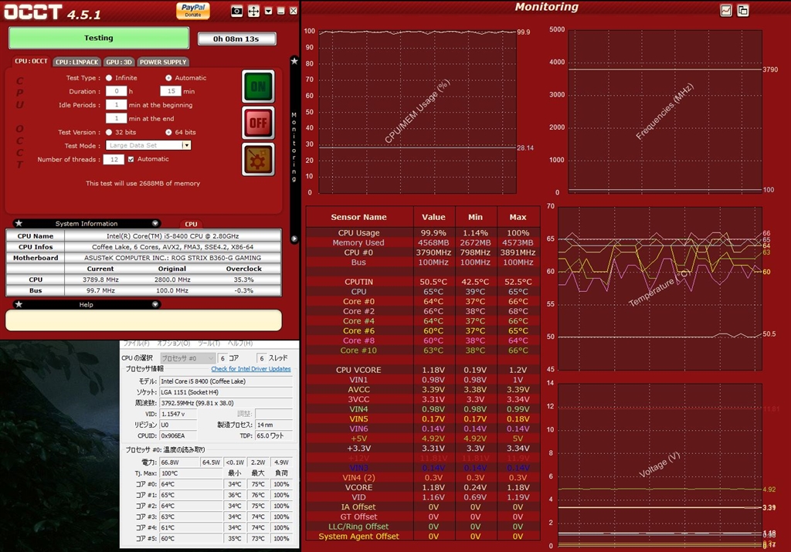Click the PayPal Donate button
The height and width of the screenshot is (552, 791).
pos(192,10)
